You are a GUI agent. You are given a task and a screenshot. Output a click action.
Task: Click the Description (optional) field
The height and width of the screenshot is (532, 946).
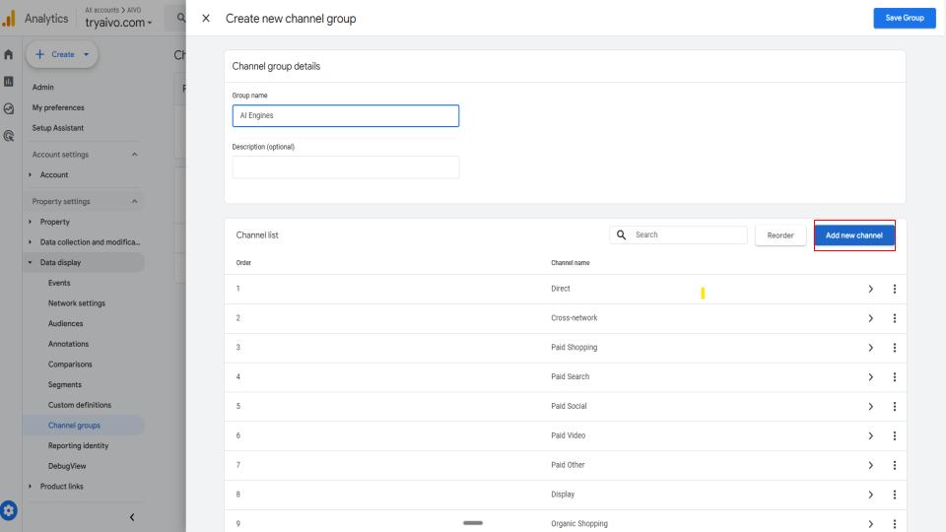[345, 167]
